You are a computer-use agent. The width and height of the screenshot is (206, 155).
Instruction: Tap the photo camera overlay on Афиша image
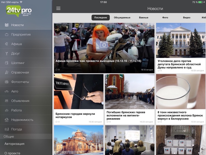click(x=104, y=44)
